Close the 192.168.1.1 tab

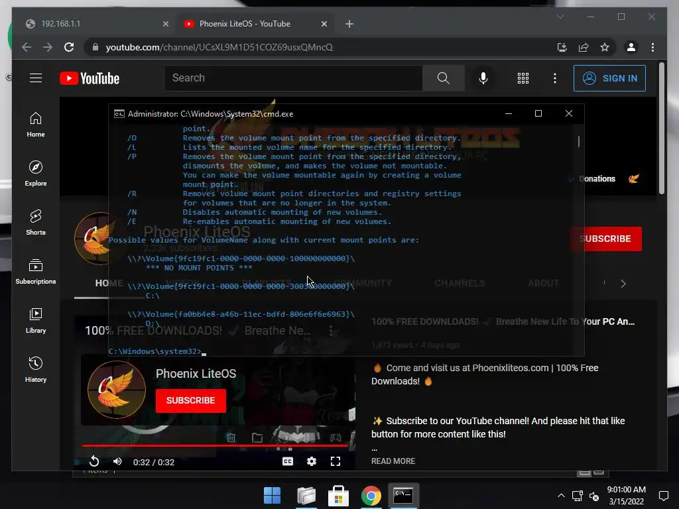(165, 24)
